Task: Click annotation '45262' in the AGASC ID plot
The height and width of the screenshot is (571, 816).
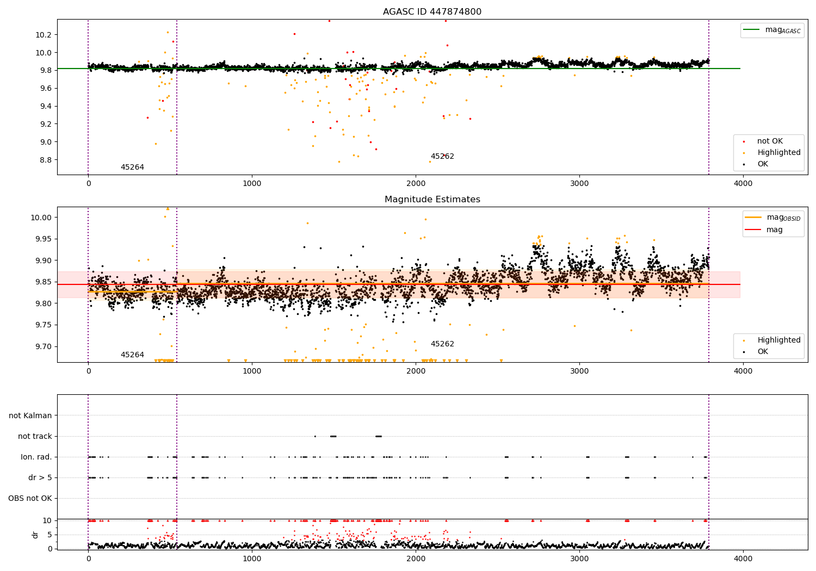Action: (x=442, y=157)
